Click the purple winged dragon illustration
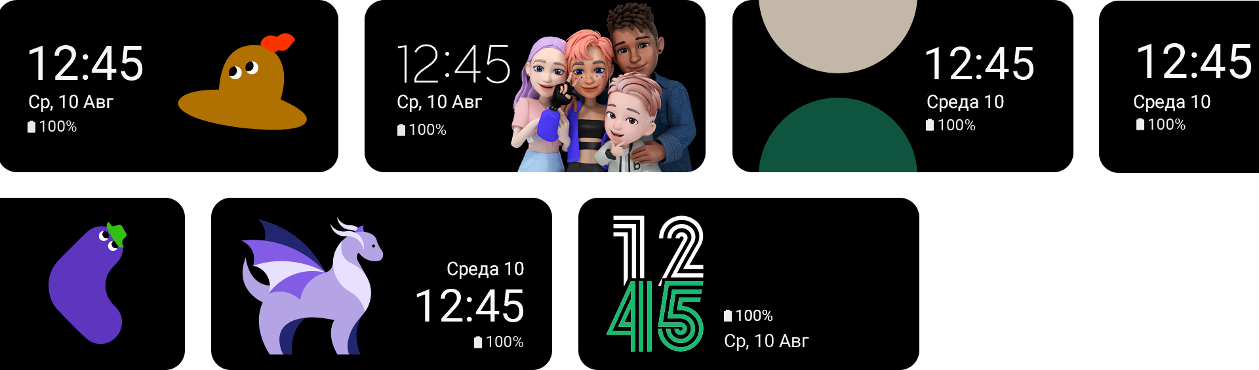Viewport: 1259px width, 370px height. coord(312,286)
